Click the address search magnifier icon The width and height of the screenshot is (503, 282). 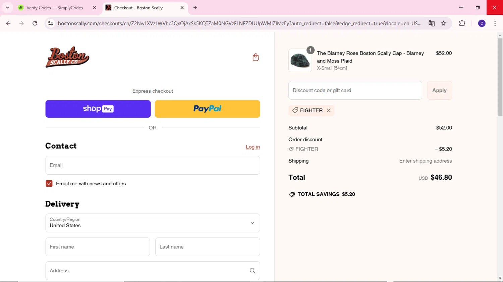[x=253, y=271]
